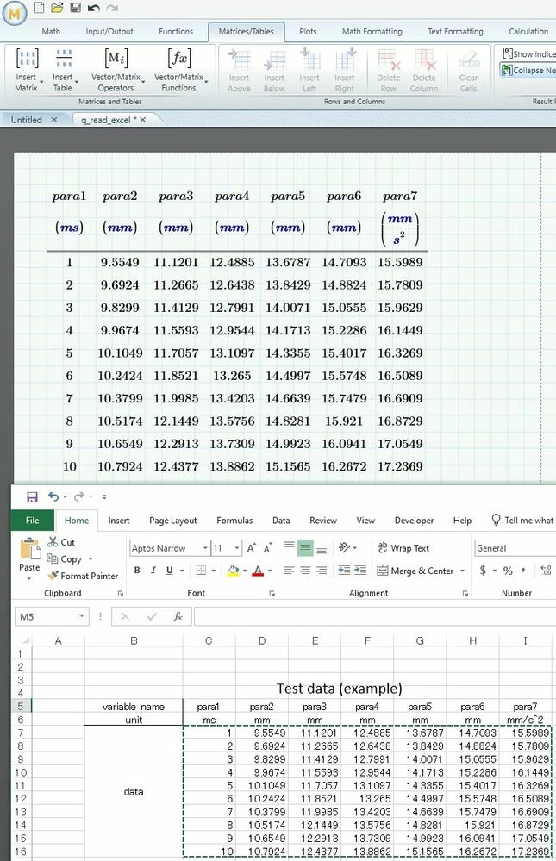
Task: Click the Insert Left column icon
Action: (309, 59)
